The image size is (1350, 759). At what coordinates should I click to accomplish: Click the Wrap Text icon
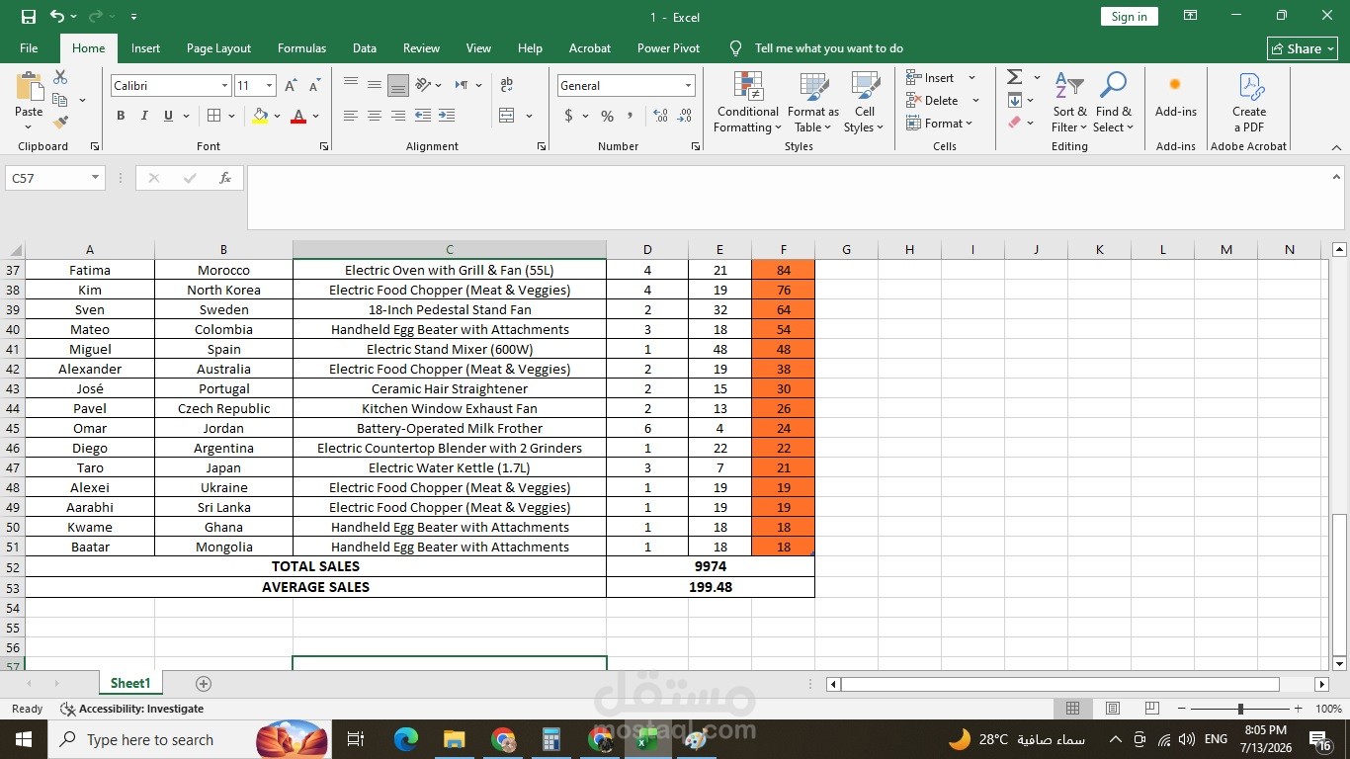point(507,85)
